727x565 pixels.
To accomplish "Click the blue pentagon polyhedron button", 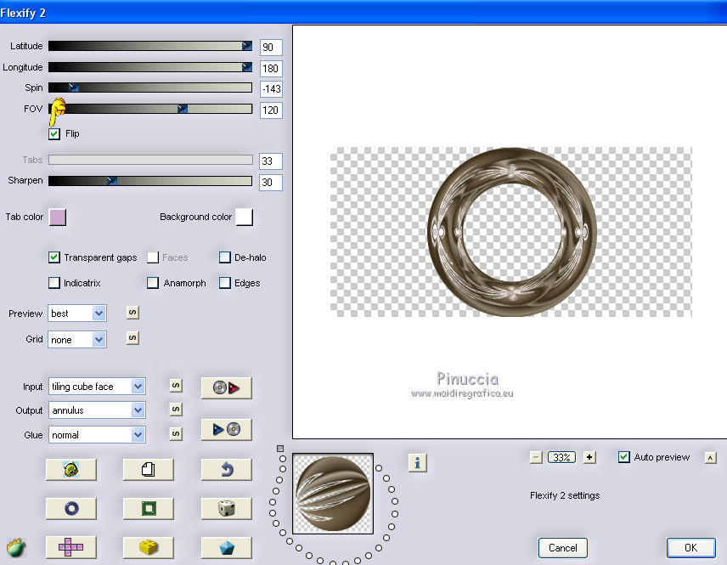I will pos(226,547).
